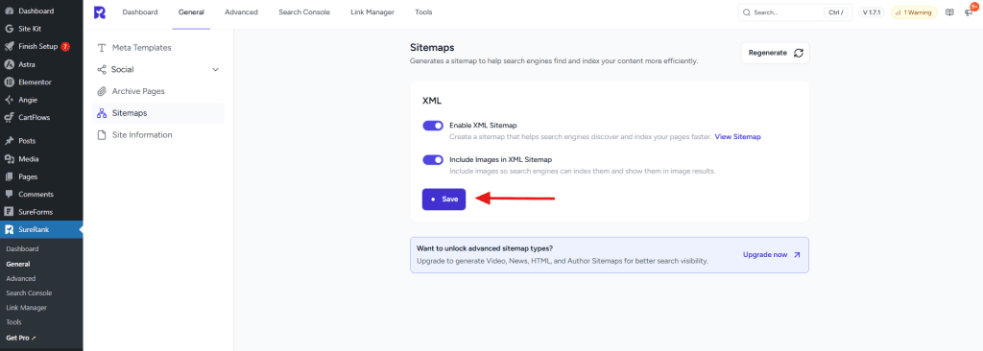Click the SureRank icon in WordPress sidebar

pos(9,229)
